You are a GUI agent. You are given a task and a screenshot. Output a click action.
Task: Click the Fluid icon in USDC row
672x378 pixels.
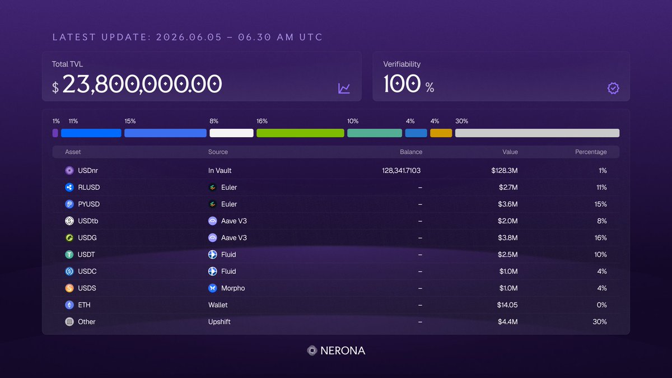pyautogui.click(x=213, y=271)
